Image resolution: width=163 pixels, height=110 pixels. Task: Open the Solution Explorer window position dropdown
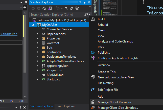(80, 2)
